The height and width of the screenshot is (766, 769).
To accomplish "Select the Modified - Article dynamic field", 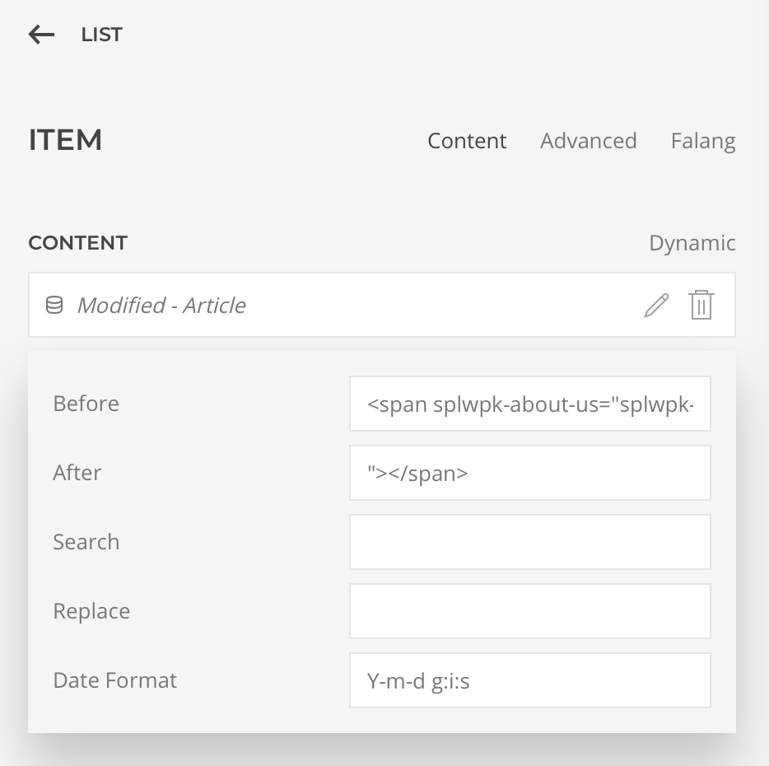I will [x=161, y=306].
